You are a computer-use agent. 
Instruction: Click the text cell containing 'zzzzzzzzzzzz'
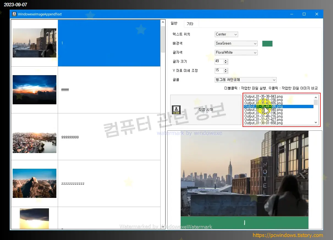(109, 184)
